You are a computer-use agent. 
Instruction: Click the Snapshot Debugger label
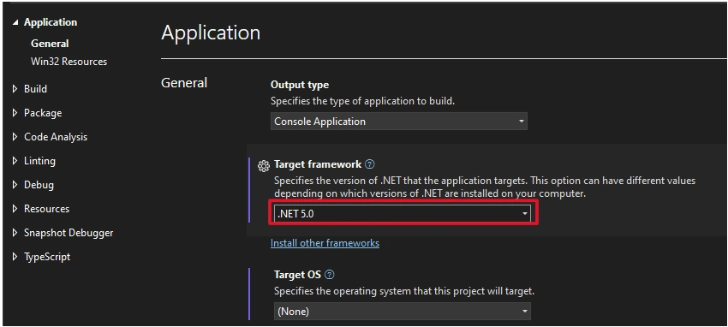click(69, 233)
